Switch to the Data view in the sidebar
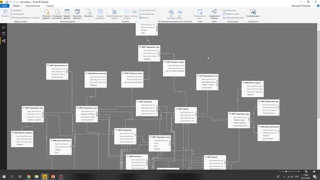Screen dimensions: 320x180 (3, 33)
